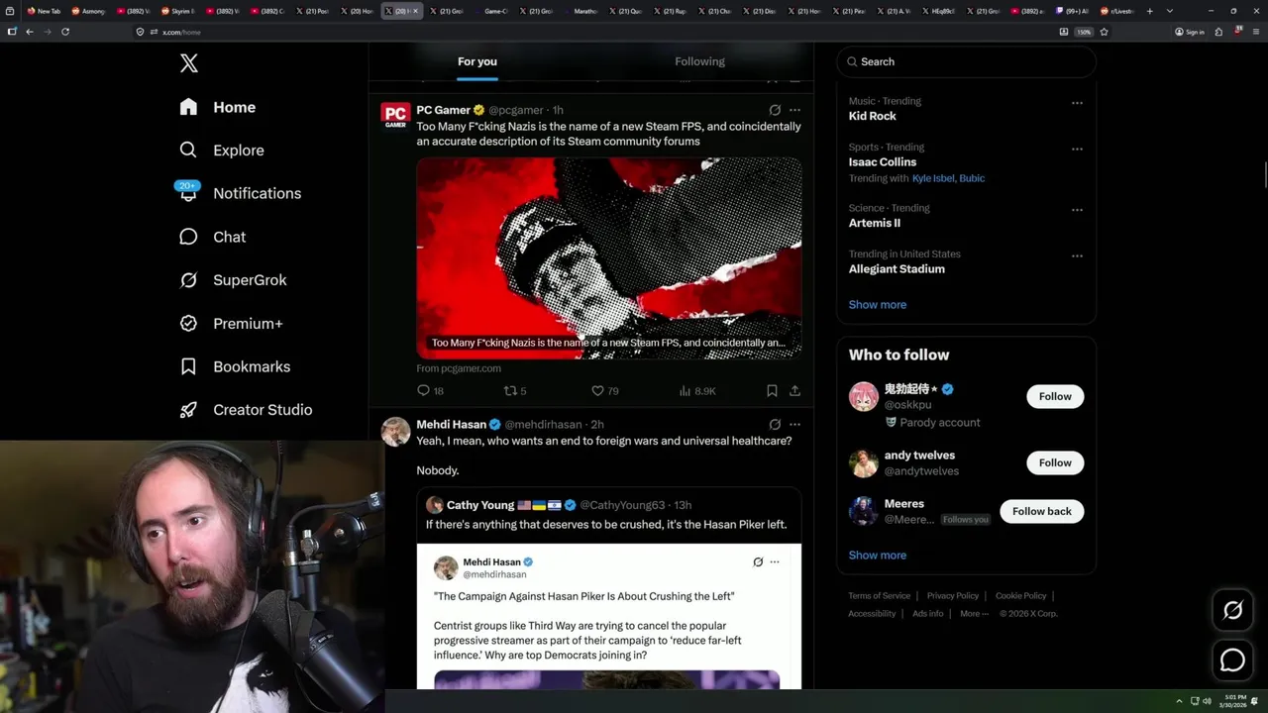Image resolution: width=1268 pixels, height=713 pixels.
Task: Click PC Gamer profile avatar
Action: click(x=395, y=117)
